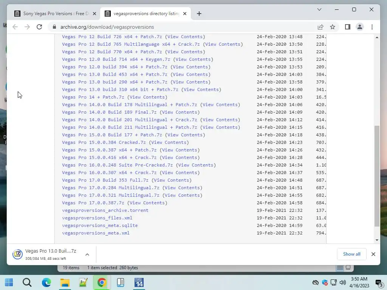Download Vegas Pro 17.0.0.387.7z
The image size is (387, 290).
coord(93,203)
